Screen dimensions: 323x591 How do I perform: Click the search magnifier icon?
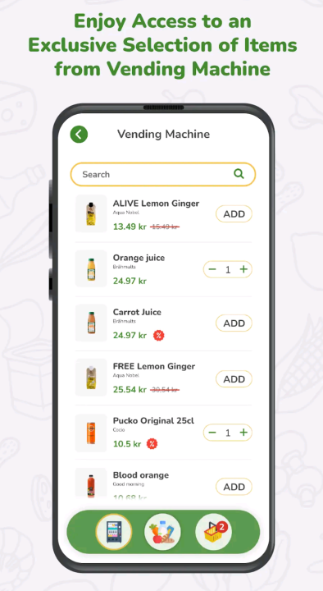point(239,174)
